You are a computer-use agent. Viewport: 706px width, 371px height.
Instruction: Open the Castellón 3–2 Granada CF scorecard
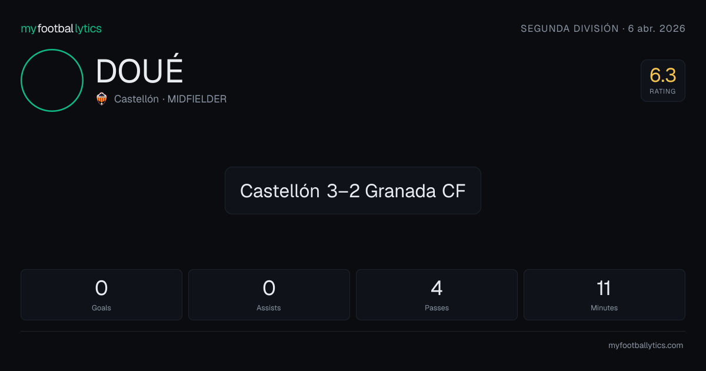point(353,190)
